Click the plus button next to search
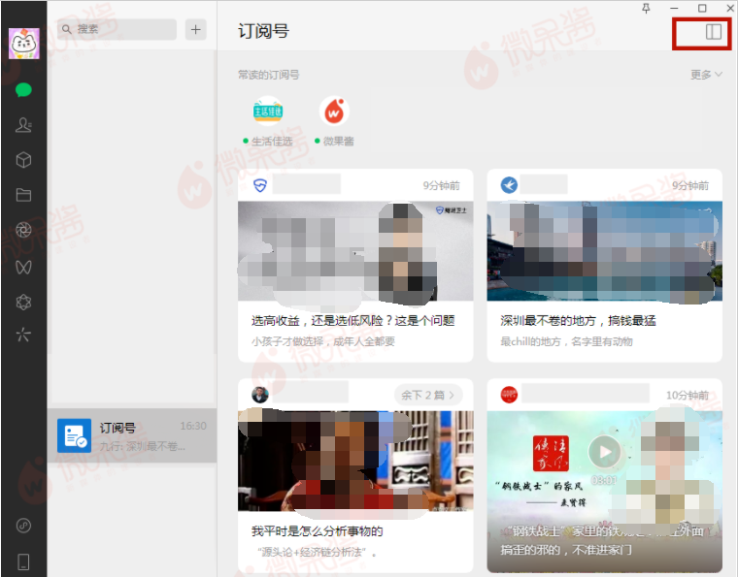 pos(196,29)
